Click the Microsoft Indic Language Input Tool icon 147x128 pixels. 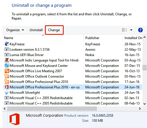(x=7, y=60)
